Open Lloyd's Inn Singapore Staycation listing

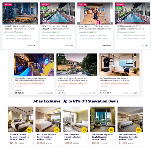73,79
